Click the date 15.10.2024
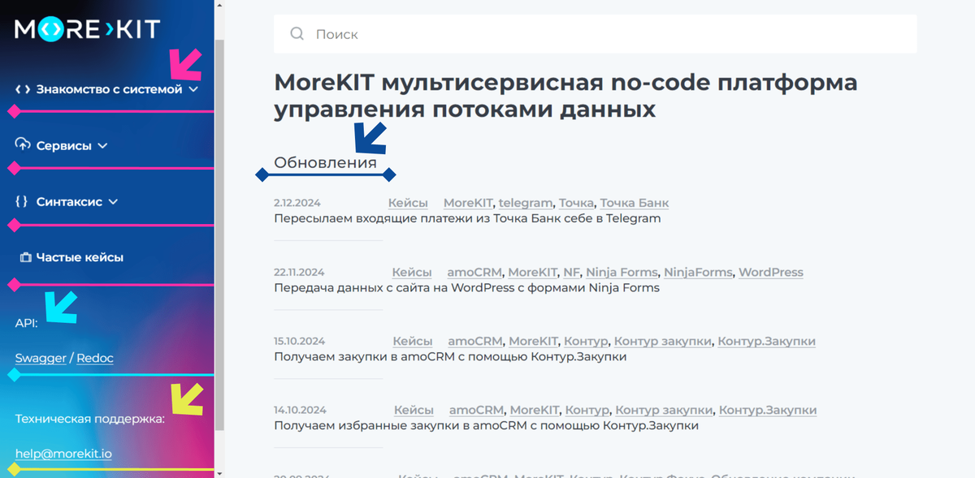This screenshot has width=975, height=478. pyautogui.click(x=300, y=341)
